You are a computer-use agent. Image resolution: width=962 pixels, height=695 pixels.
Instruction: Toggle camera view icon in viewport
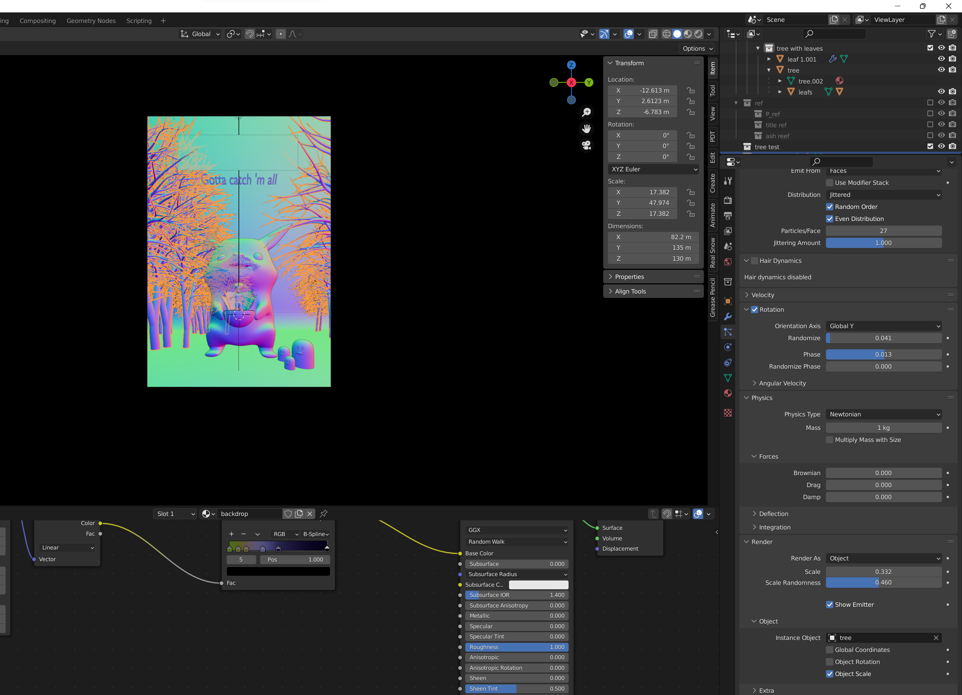pos(587,145)
